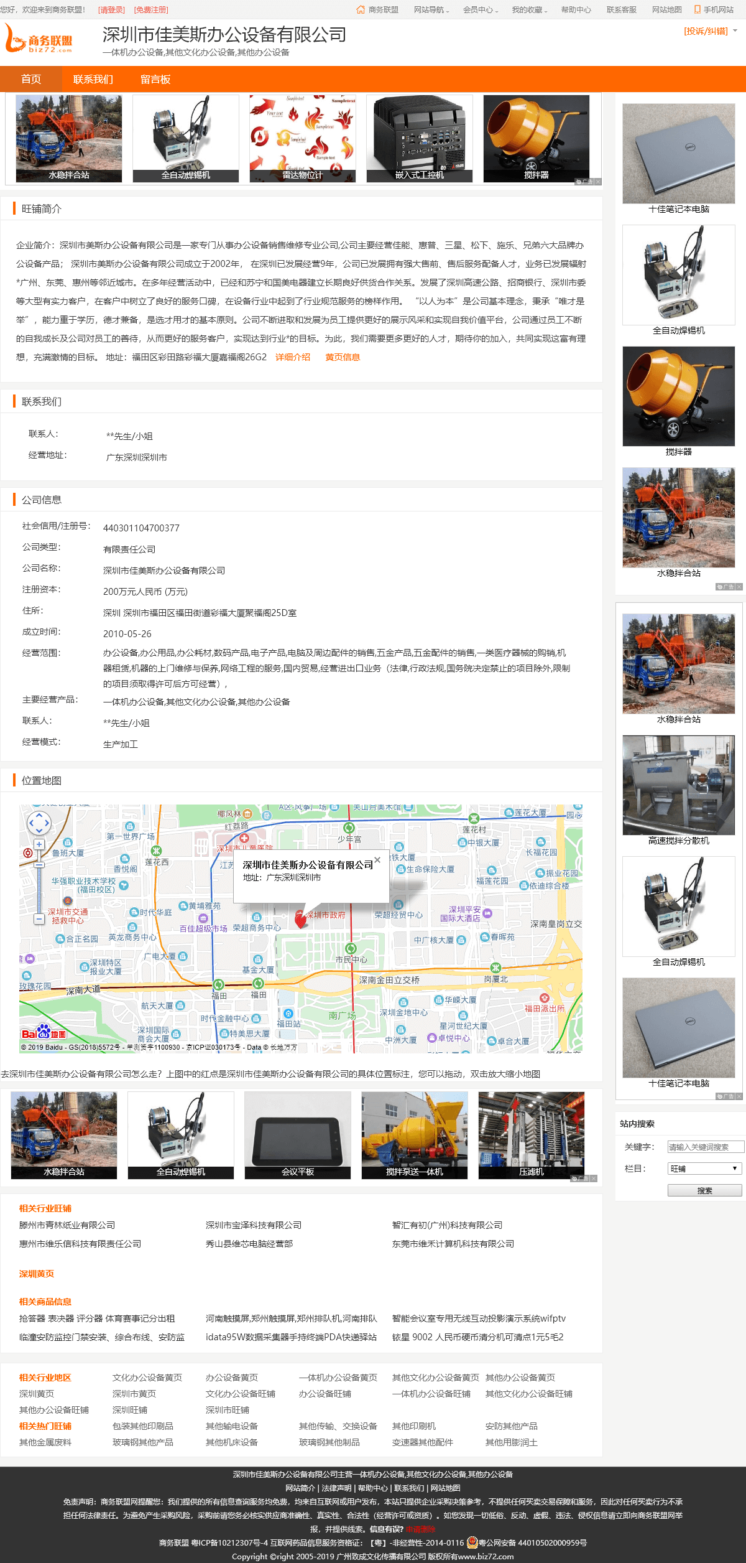Open the 栏目 category select box
This screenshot has height=1563, width=746.
tap(704, 1169)
